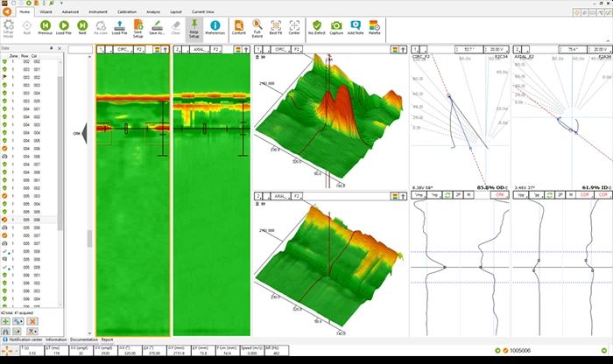Click the Re-scan icon in ribbon

(101, 25)
